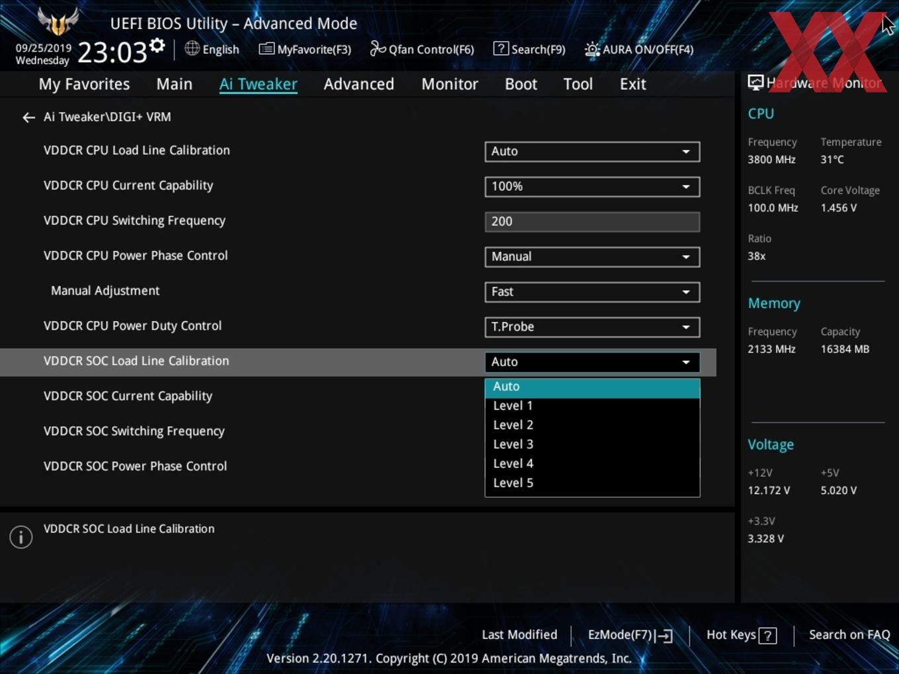Change language from English

click(x=221, y=50)
